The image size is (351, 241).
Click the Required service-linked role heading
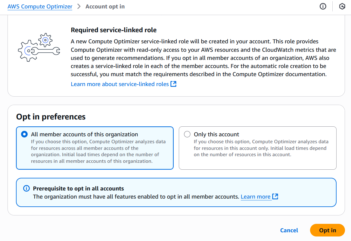point(114,30)
